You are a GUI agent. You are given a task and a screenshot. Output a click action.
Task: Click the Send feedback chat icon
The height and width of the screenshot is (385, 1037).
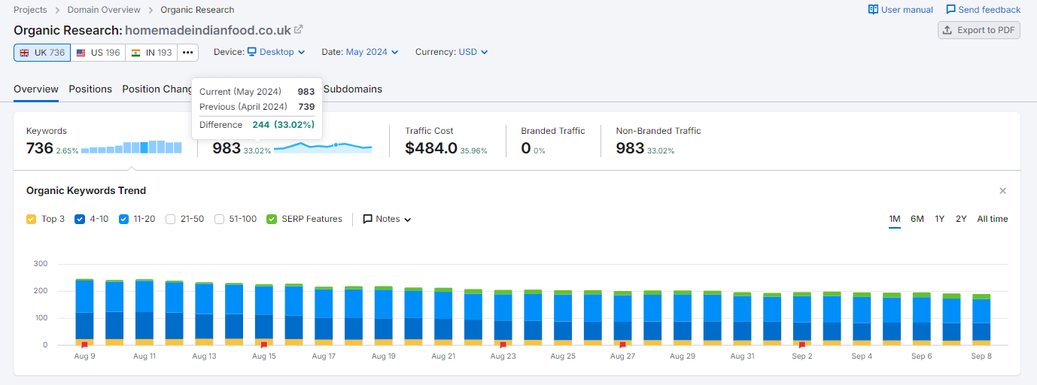(950, 10)
